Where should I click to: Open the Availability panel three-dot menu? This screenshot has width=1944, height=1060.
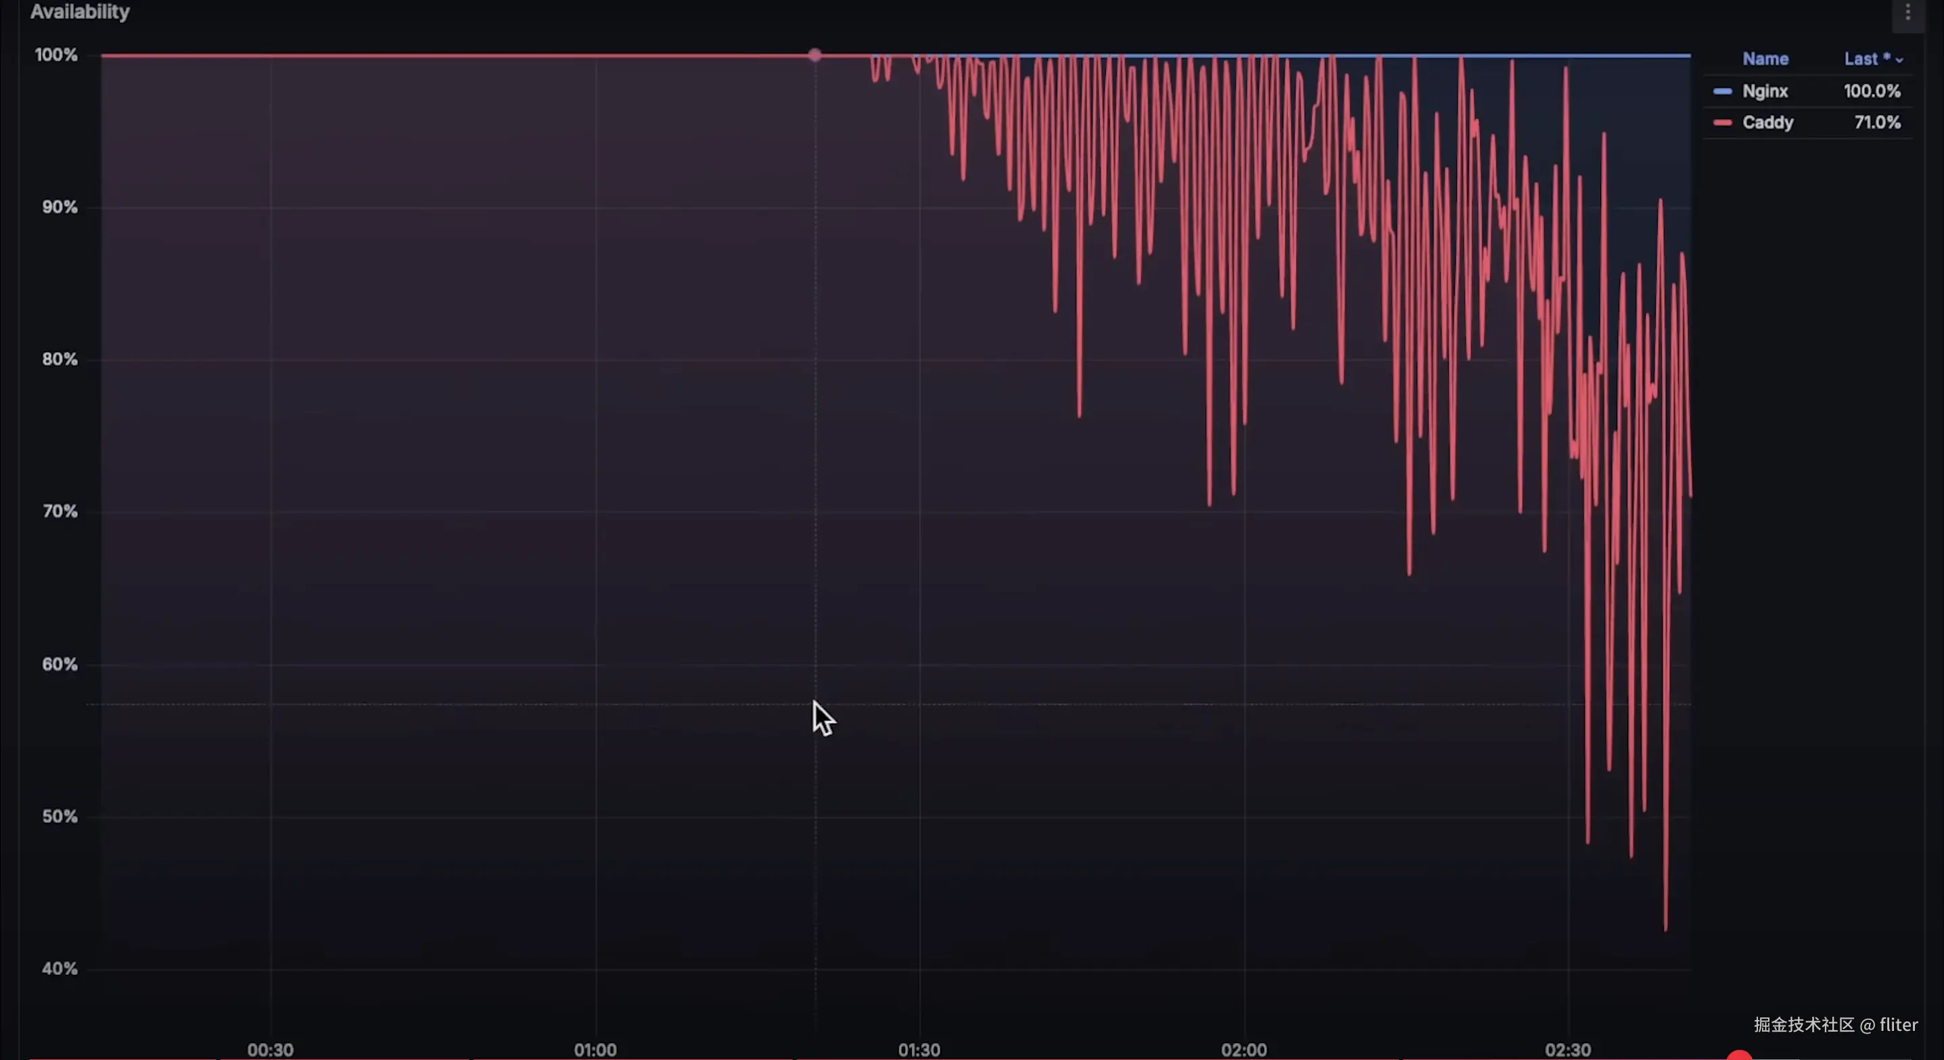click(x=1907, y=13)
